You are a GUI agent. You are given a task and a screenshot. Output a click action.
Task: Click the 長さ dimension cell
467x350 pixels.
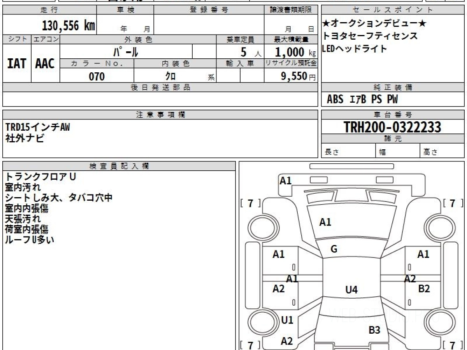[x=349, y=151]
